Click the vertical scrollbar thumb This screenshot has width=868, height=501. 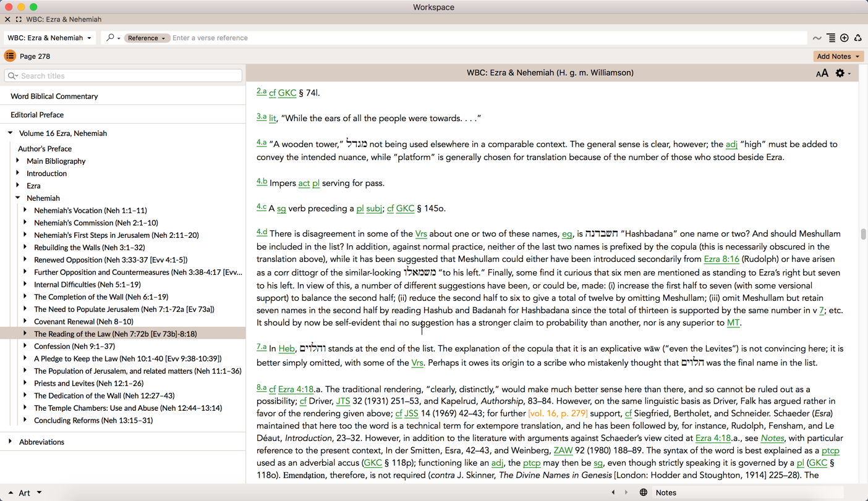click(x=863, y=234)
